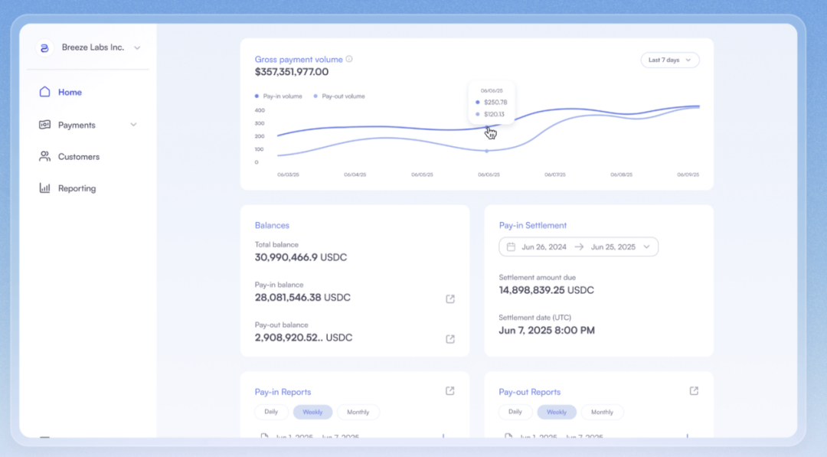The width and height of the screenshot is (827, 457).
Task: Click the 14,898,839.25 USDC settlement amount
Action: click(x=547, y=290)
